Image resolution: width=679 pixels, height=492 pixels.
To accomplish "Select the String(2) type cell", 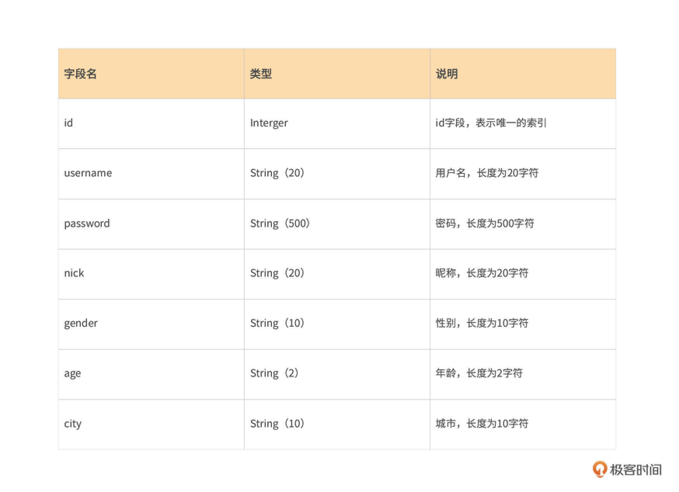I will click(274, 373).
